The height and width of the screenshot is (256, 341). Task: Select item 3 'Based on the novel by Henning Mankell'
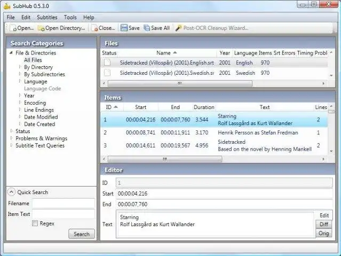(x=214, y=145)
